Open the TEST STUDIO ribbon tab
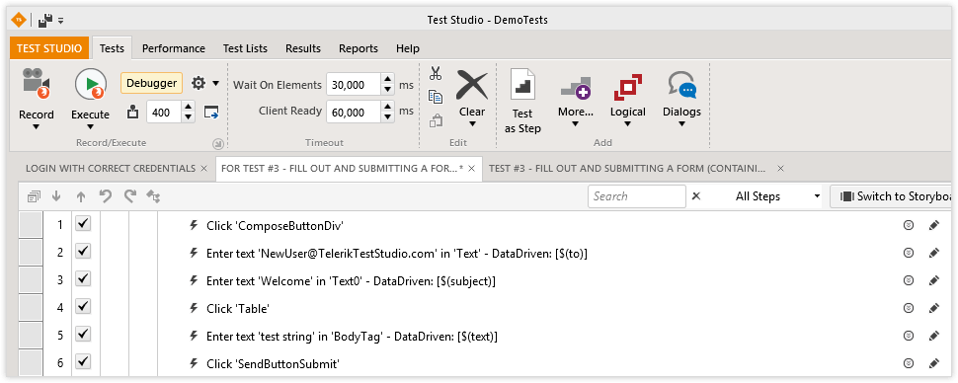The image size is (958, 383). (x=49, y=48)
